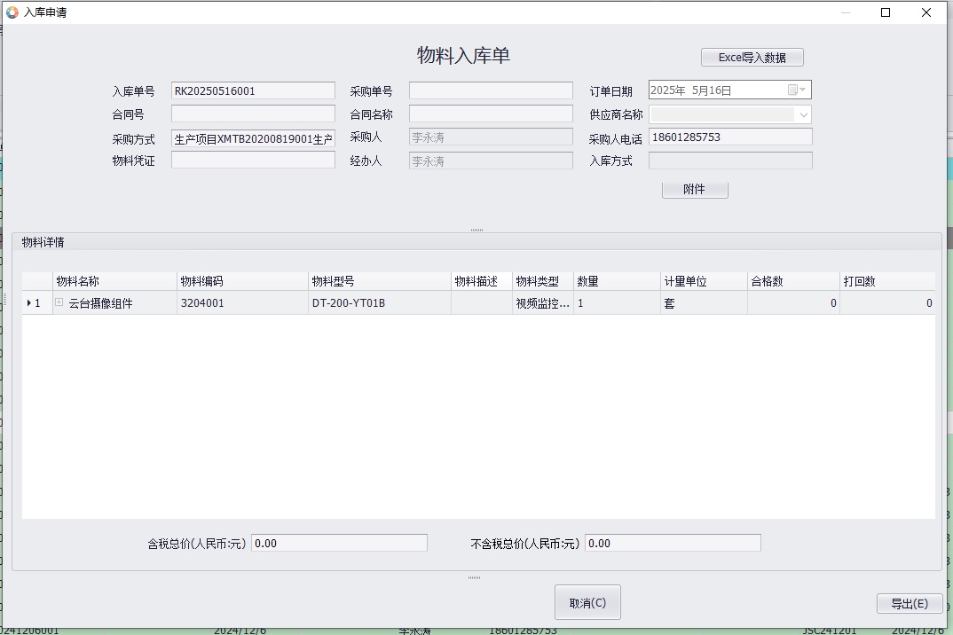The image size is (953, 635).
Task: Click the 附件 button
Action: click(695, 190)
